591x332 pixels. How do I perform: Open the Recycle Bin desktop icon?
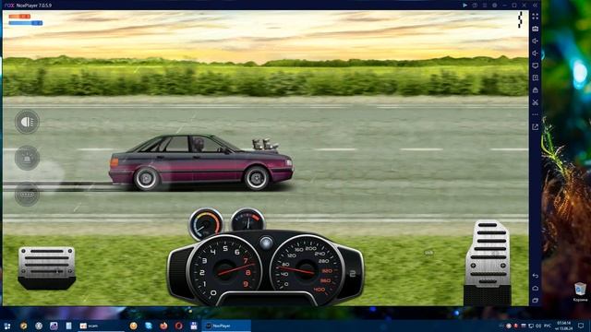click(x=580, y=292)
